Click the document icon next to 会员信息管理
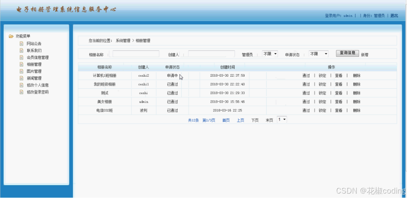This screenshot has width=407, height=198. pyautogui.click(x=22, y=58)
